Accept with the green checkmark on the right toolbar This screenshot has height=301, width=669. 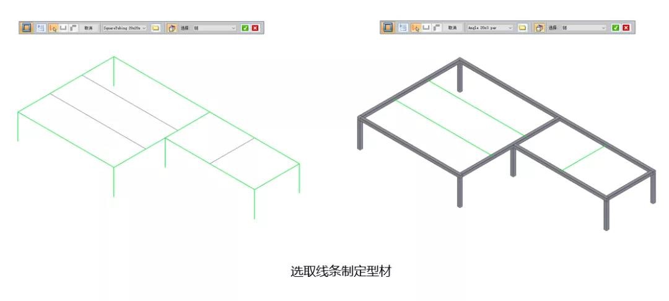point(616,28)
